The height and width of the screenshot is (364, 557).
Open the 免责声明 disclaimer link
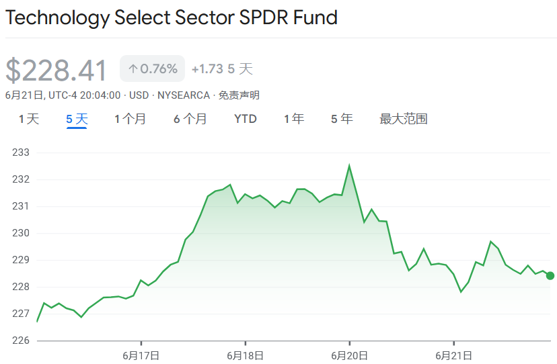click(x=238, y=95)
